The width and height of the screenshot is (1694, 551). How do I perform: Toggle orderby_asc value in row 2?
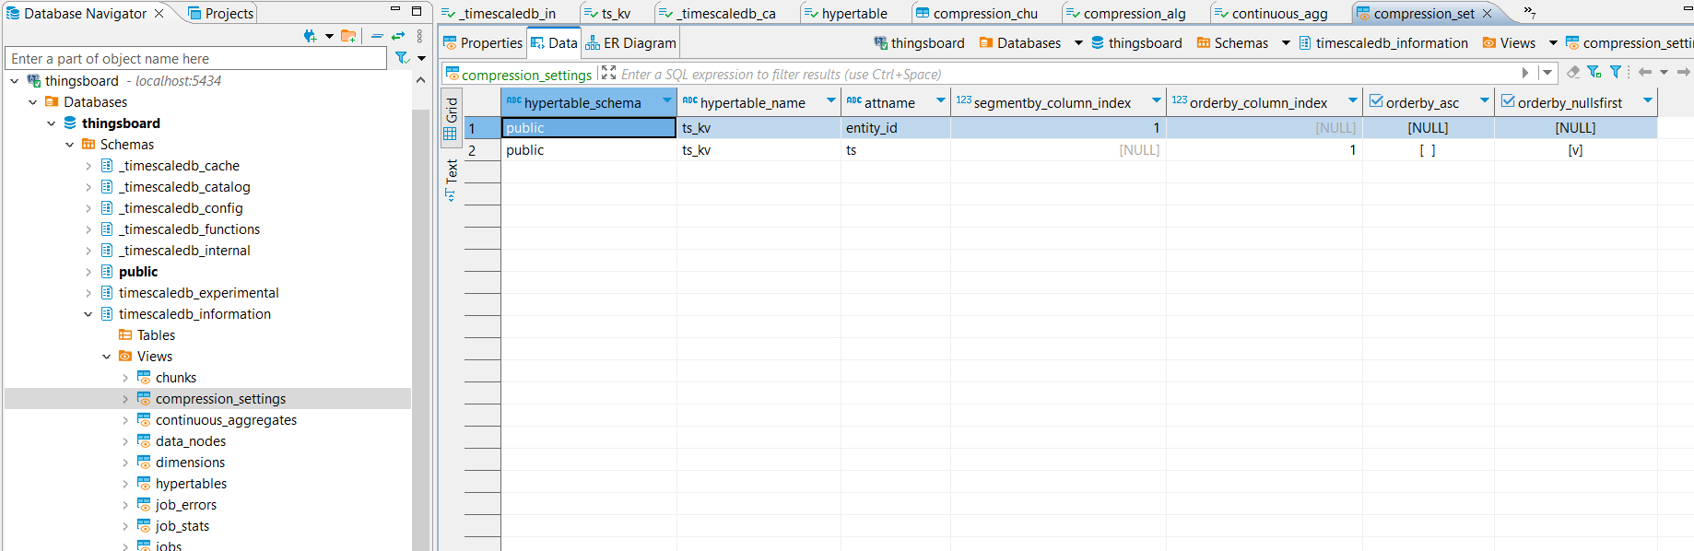click(x=1427, y=150)
